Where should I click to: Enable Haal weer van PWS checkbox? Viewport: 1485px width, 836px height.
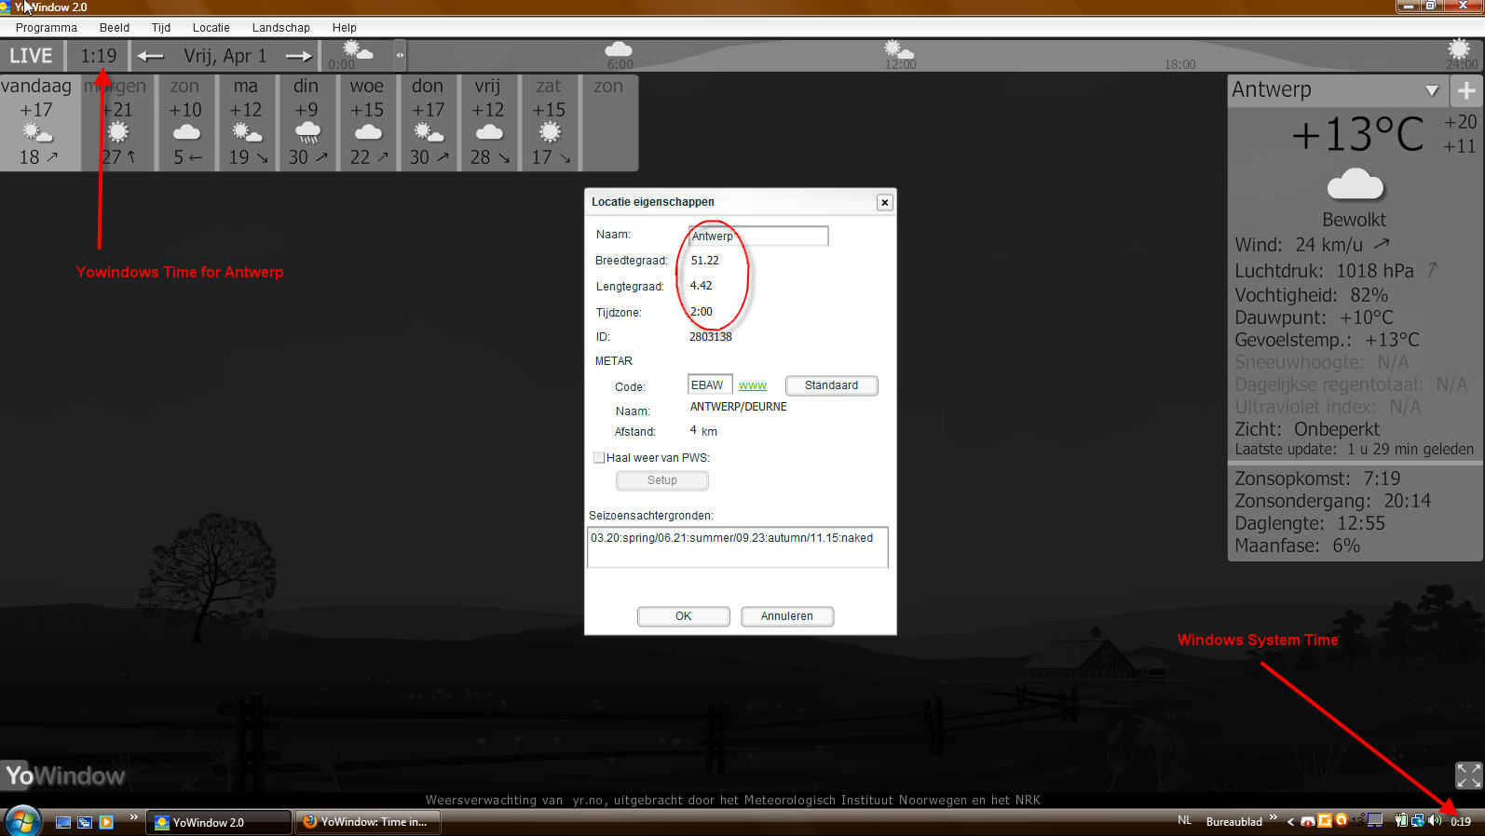[599, 458]
